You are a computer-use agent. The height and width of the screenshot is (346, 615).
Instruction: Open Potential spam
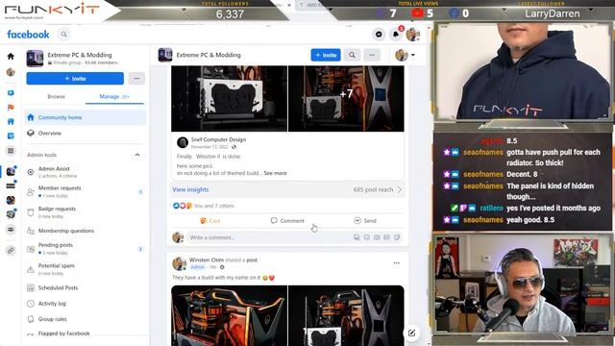(x=86, y=269)
